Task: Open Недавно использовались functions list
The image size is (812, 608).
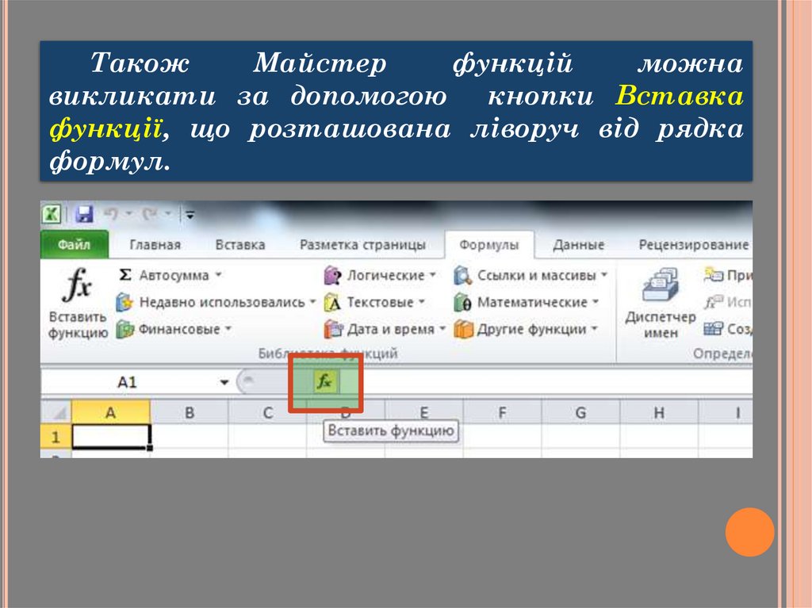Action: [216, 302]
